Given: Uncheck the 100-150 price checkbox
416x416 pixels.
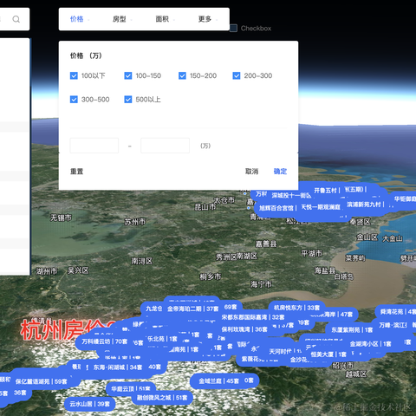Looking at the screenshot, I should click(x=128, y=75).
